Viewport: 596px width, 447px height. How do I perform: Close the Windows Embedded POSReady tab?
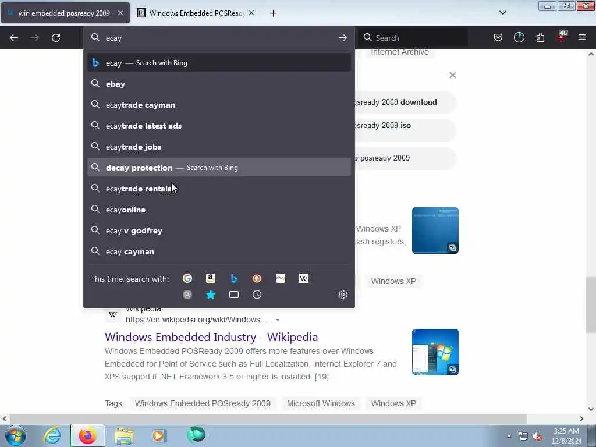coord(251,13)
